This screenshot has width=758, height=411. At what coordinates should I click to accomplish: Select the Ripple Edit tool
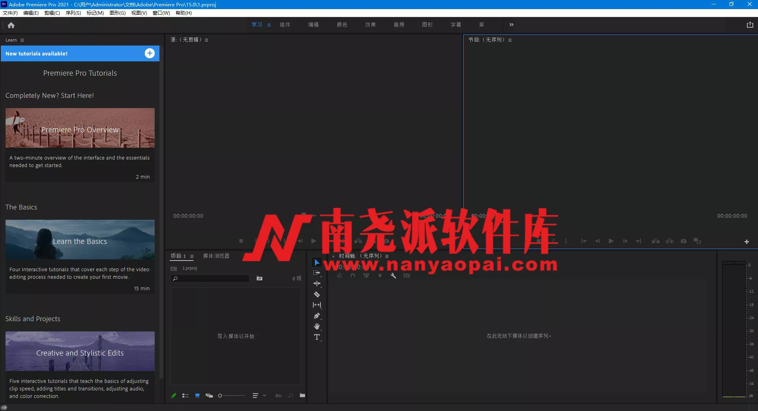316,284
